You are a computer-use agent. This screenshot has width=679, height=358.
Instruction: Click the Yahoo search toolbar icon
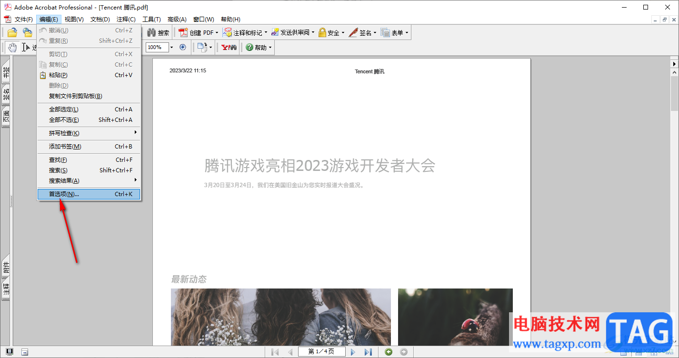pyautogui.click(x=229, y=47)
